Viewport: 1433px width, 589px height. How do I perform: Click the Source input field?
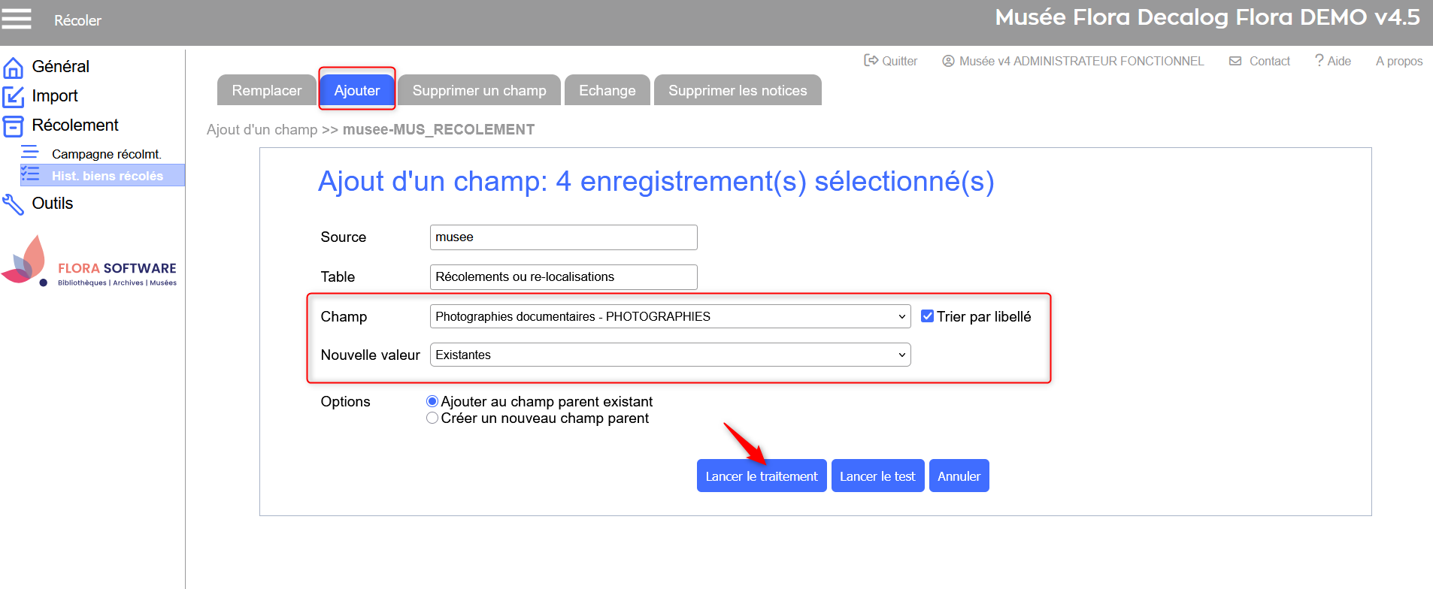(563, 237)
